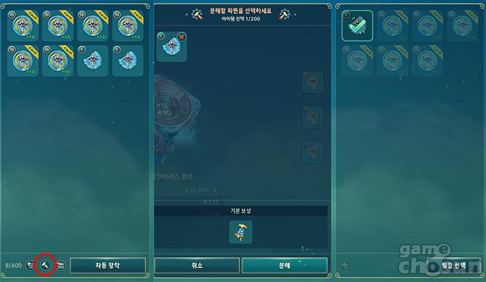Image resolution: width=486 pixels, height=282 pixels.
Task: Deselect the checked fragment in right panel
Action: [x=358, y=26]
